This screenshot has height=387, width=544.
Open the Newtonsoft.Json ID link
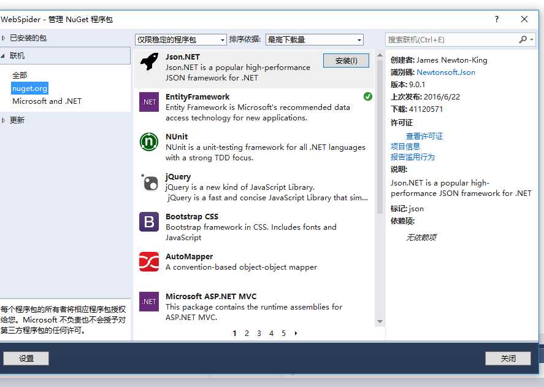446,72
